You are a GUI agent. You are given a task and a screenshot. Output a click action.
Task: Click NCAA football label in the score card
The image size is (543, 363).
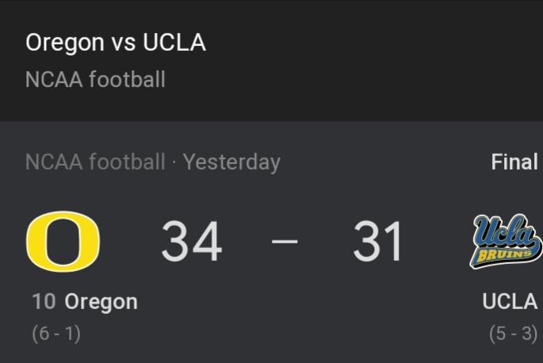click(x=95, y=162)
